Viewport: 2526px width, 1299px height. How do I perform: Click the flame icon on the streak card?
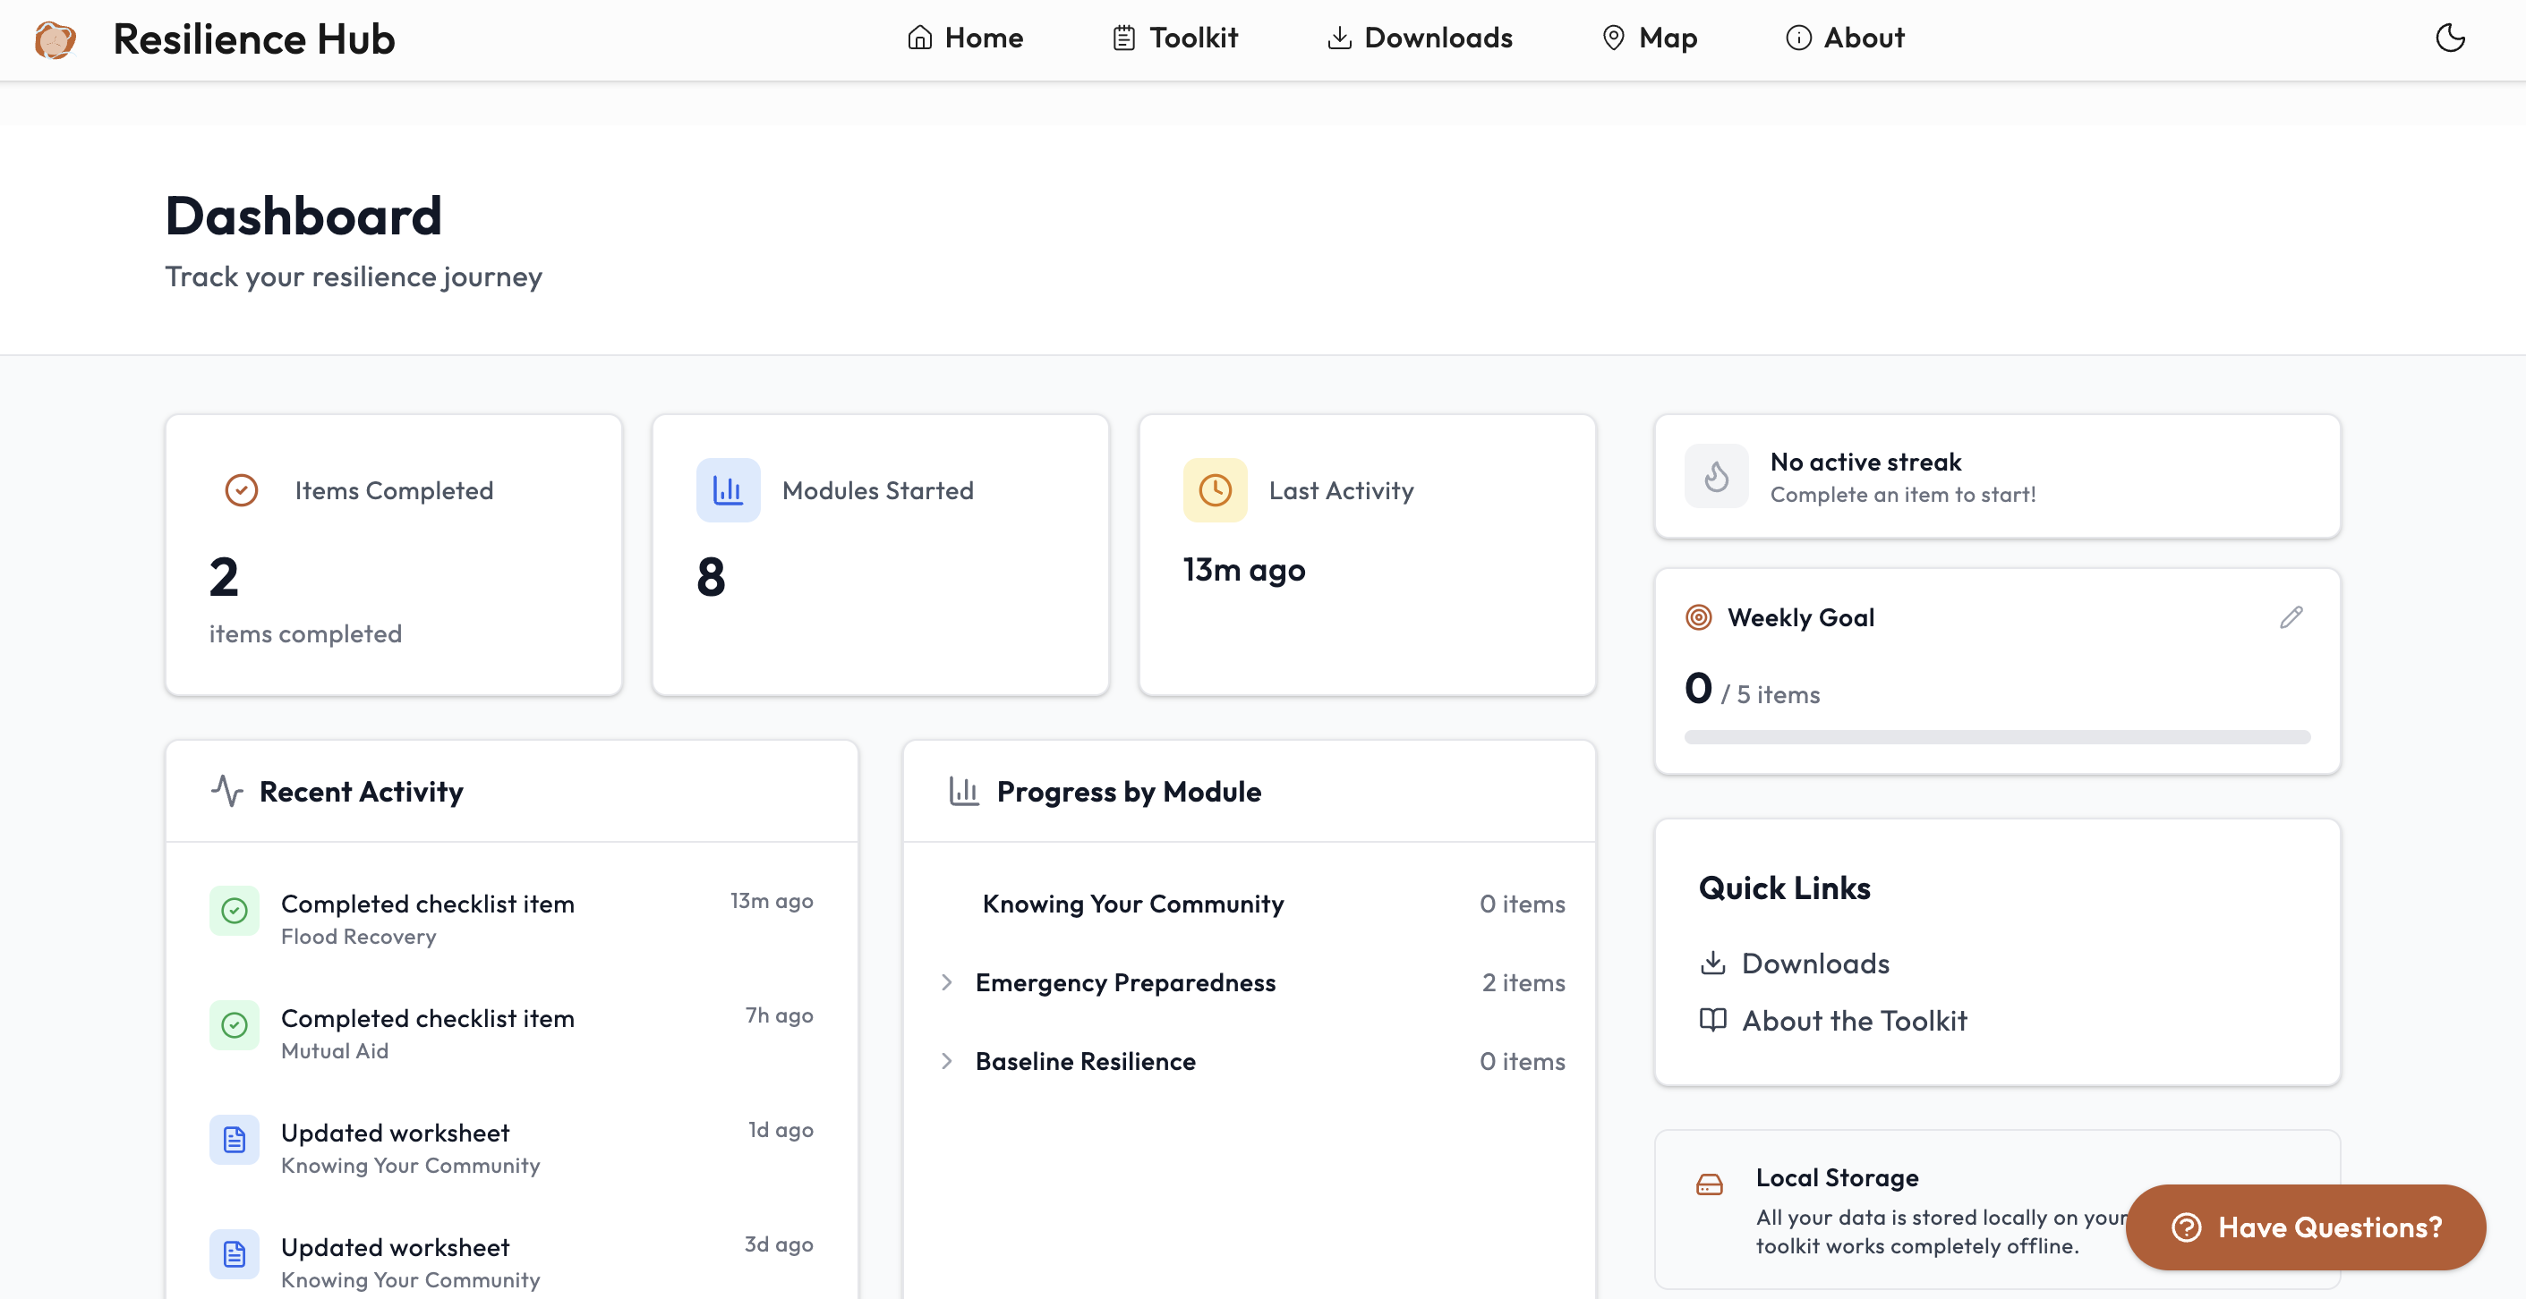1717,477
